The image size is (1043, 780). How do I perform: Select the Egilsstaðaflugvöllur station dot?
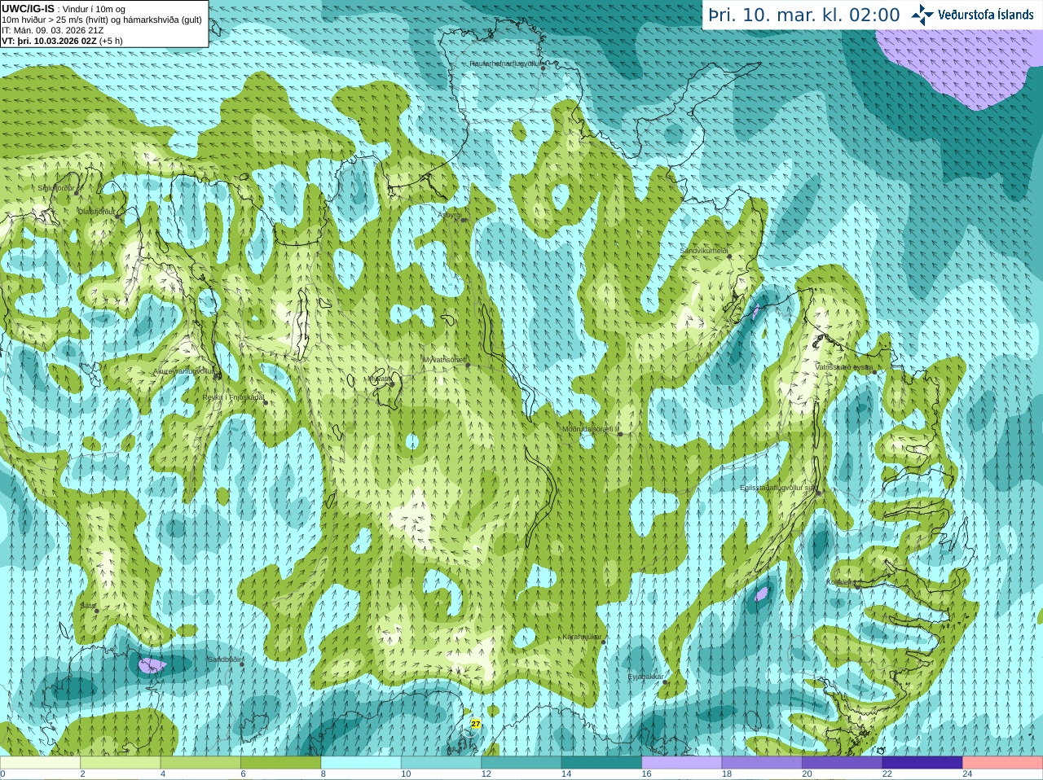point(819,493)
